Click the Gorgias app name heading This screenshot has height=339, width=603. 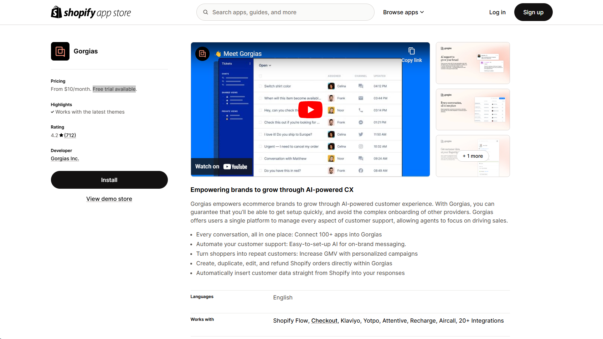coord(86,51)
